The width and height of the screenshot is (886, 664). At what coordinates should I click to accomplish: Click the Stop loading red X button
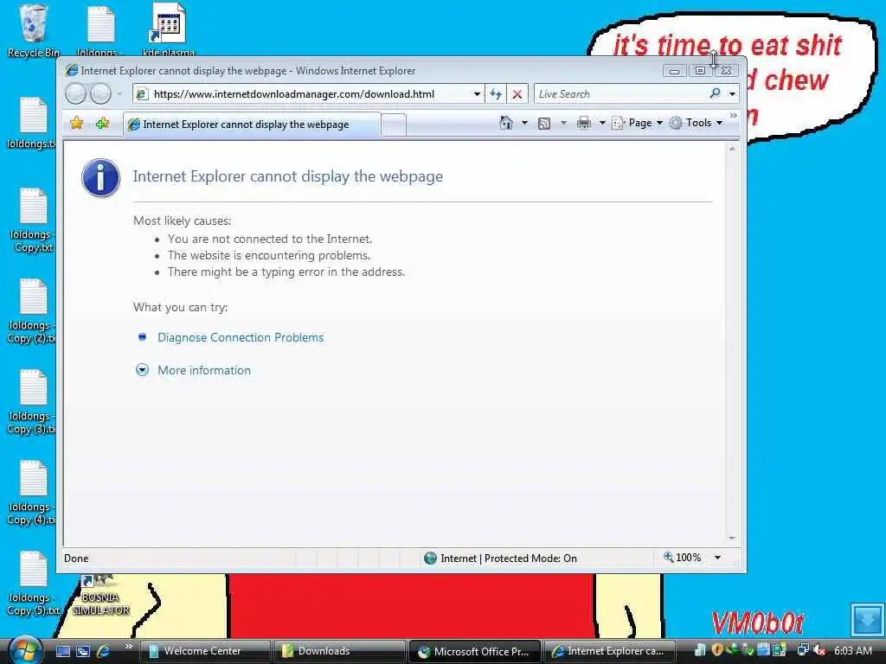pyautogui.click(x=517, y=93)
